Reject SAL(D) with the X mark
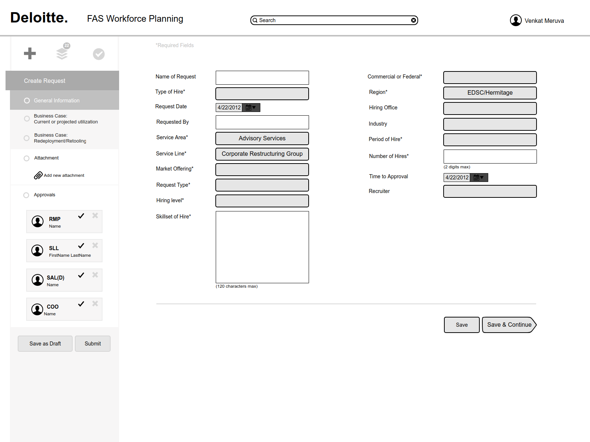This screenshot has height=442, width=590. 95,275
